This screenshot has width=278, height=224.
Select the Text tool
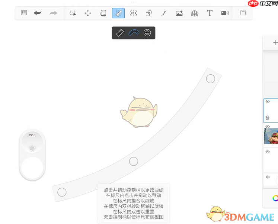pos(210,13)
